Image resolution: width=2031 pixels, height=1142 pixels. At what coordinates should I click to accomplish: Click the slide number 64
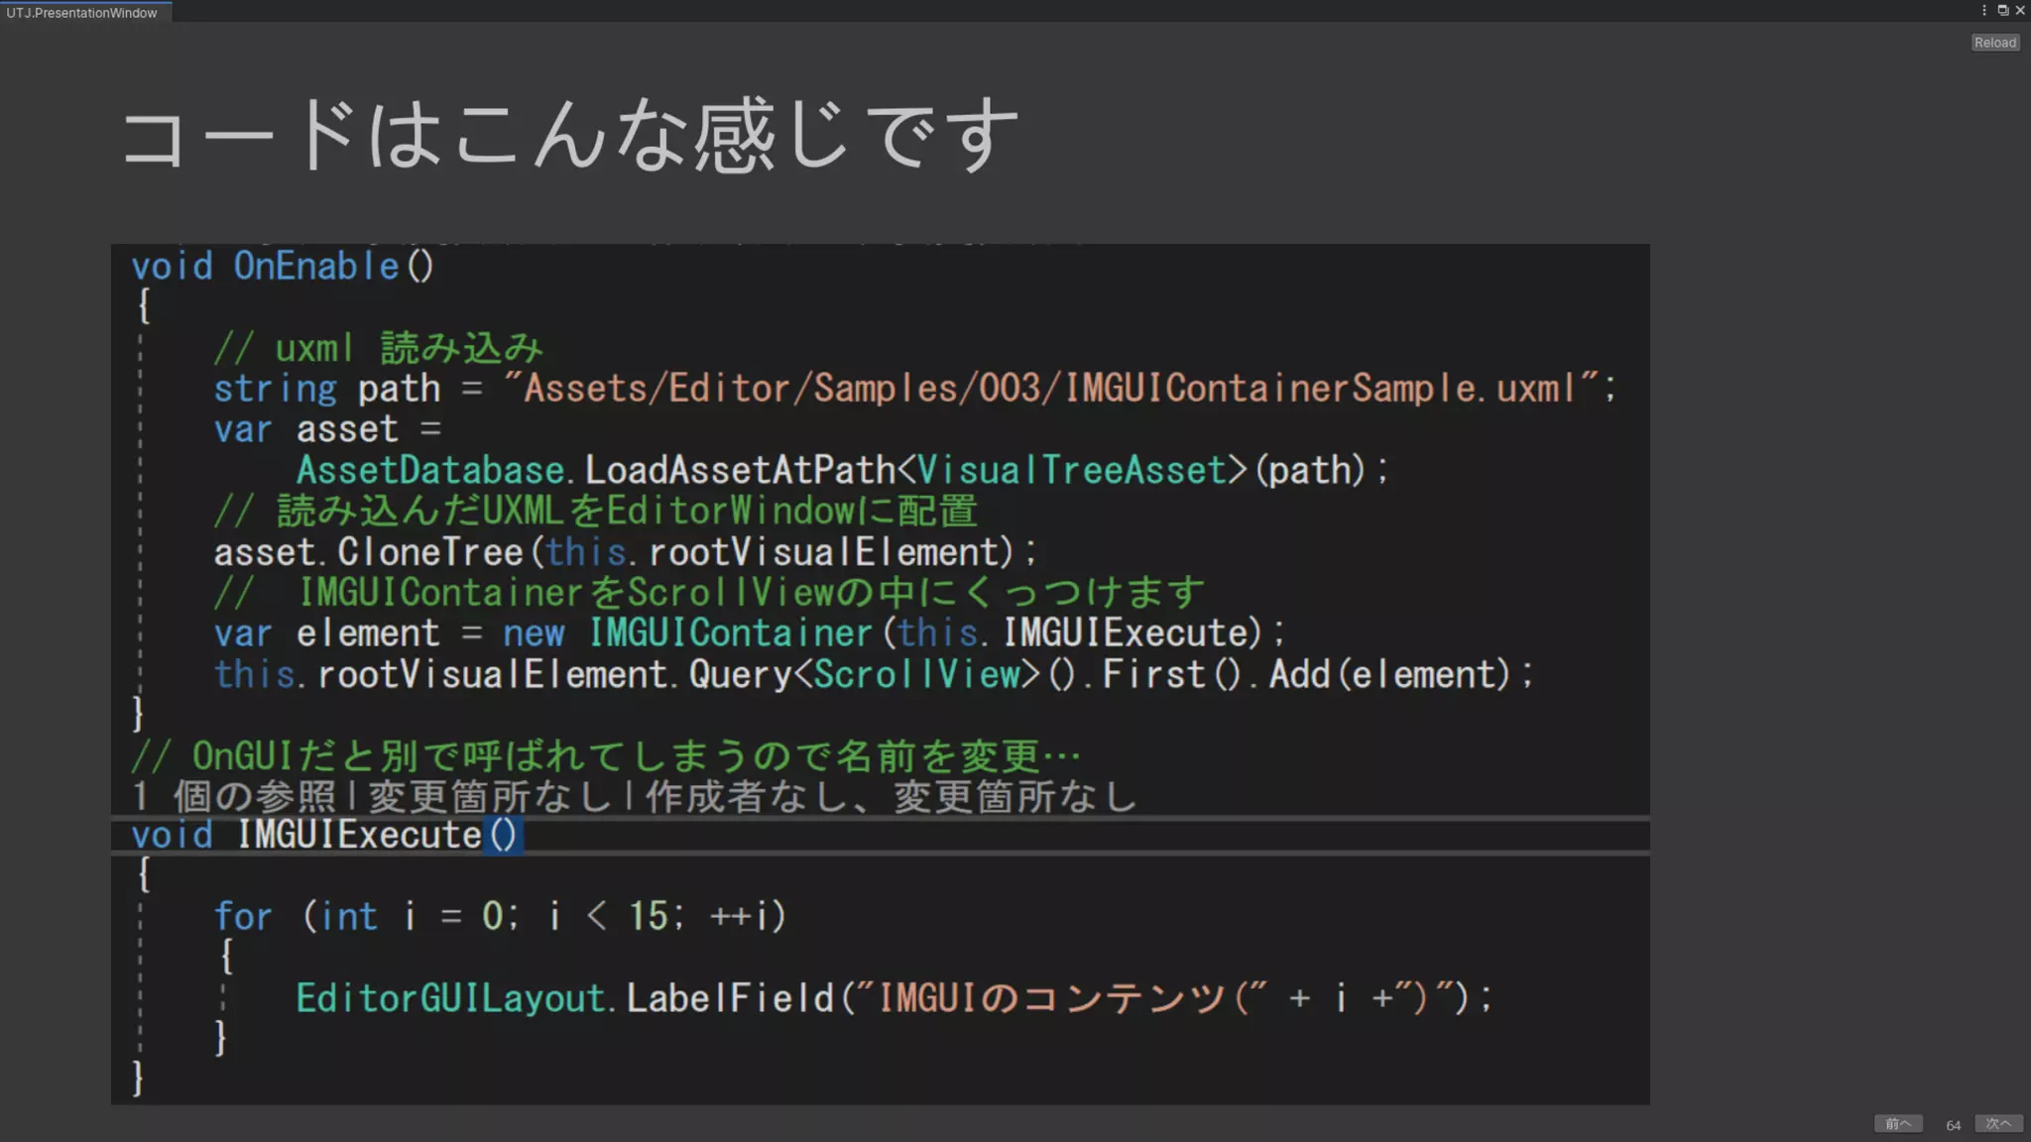(1953, 1125)
